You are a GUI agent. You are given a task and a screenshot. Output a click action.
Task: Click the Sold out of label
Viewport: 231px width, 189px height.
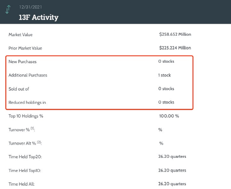[x=19, y=89]
